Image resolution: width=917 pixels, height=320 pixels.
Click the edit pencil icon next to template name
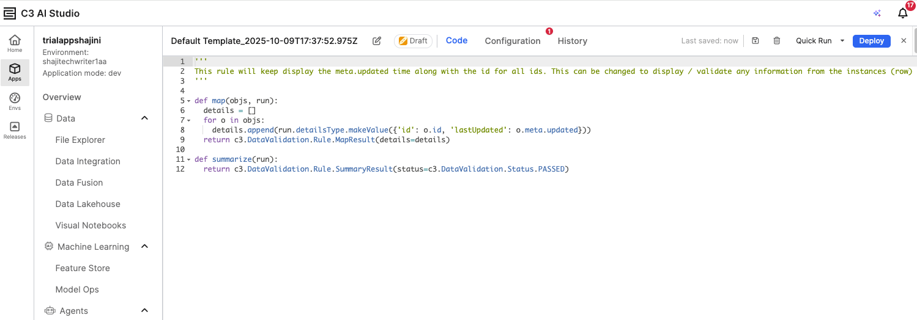tap(377, 41)
